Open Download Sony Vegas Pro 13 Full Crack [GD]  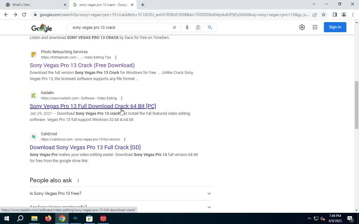pyautogui.click(x=85, y=147)
